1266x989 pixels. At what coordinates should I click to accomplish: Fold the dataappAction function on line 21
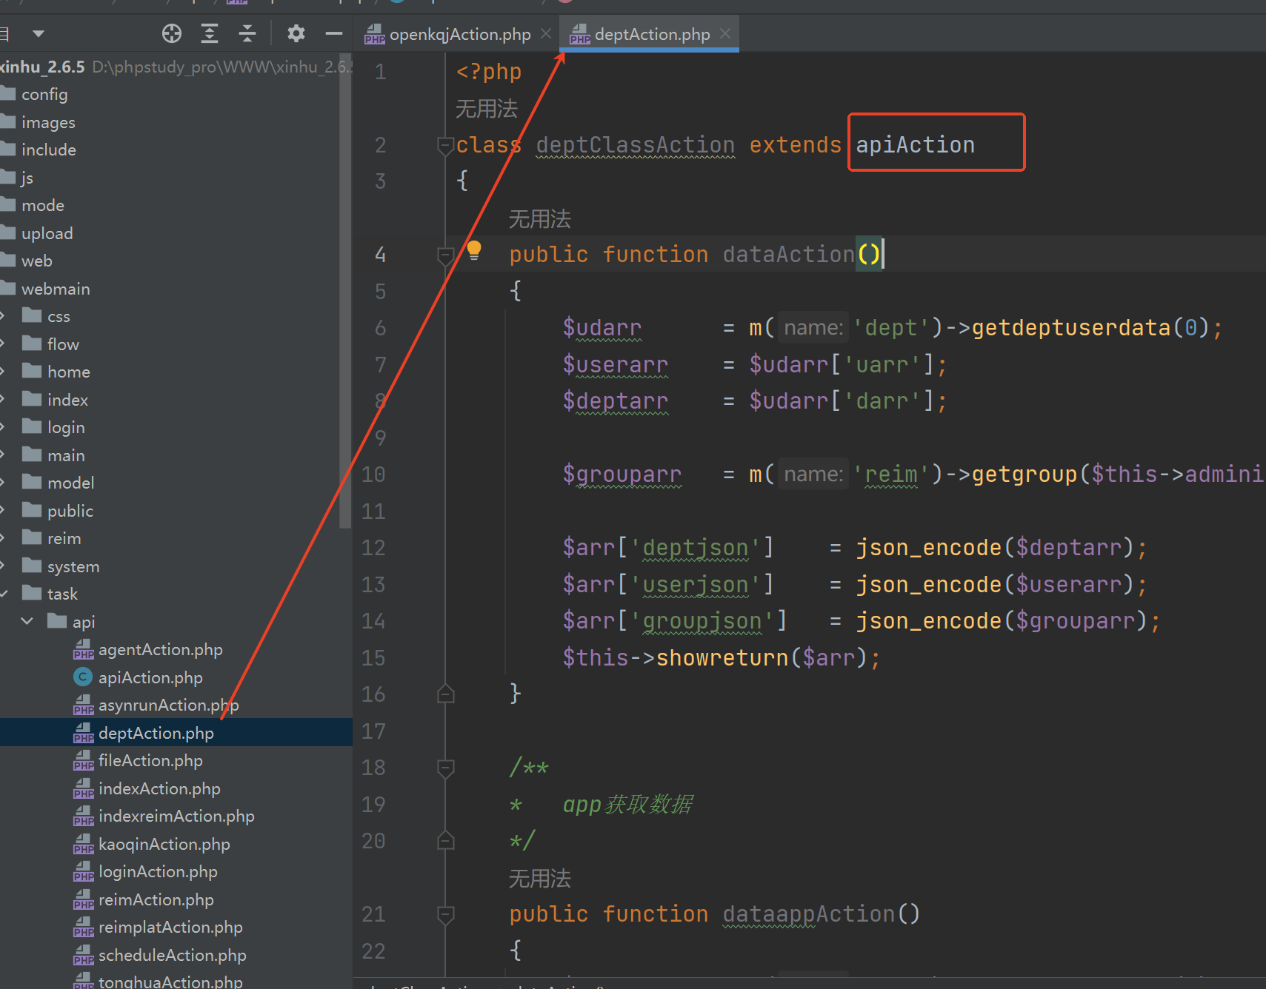click(x=445, y=914)
